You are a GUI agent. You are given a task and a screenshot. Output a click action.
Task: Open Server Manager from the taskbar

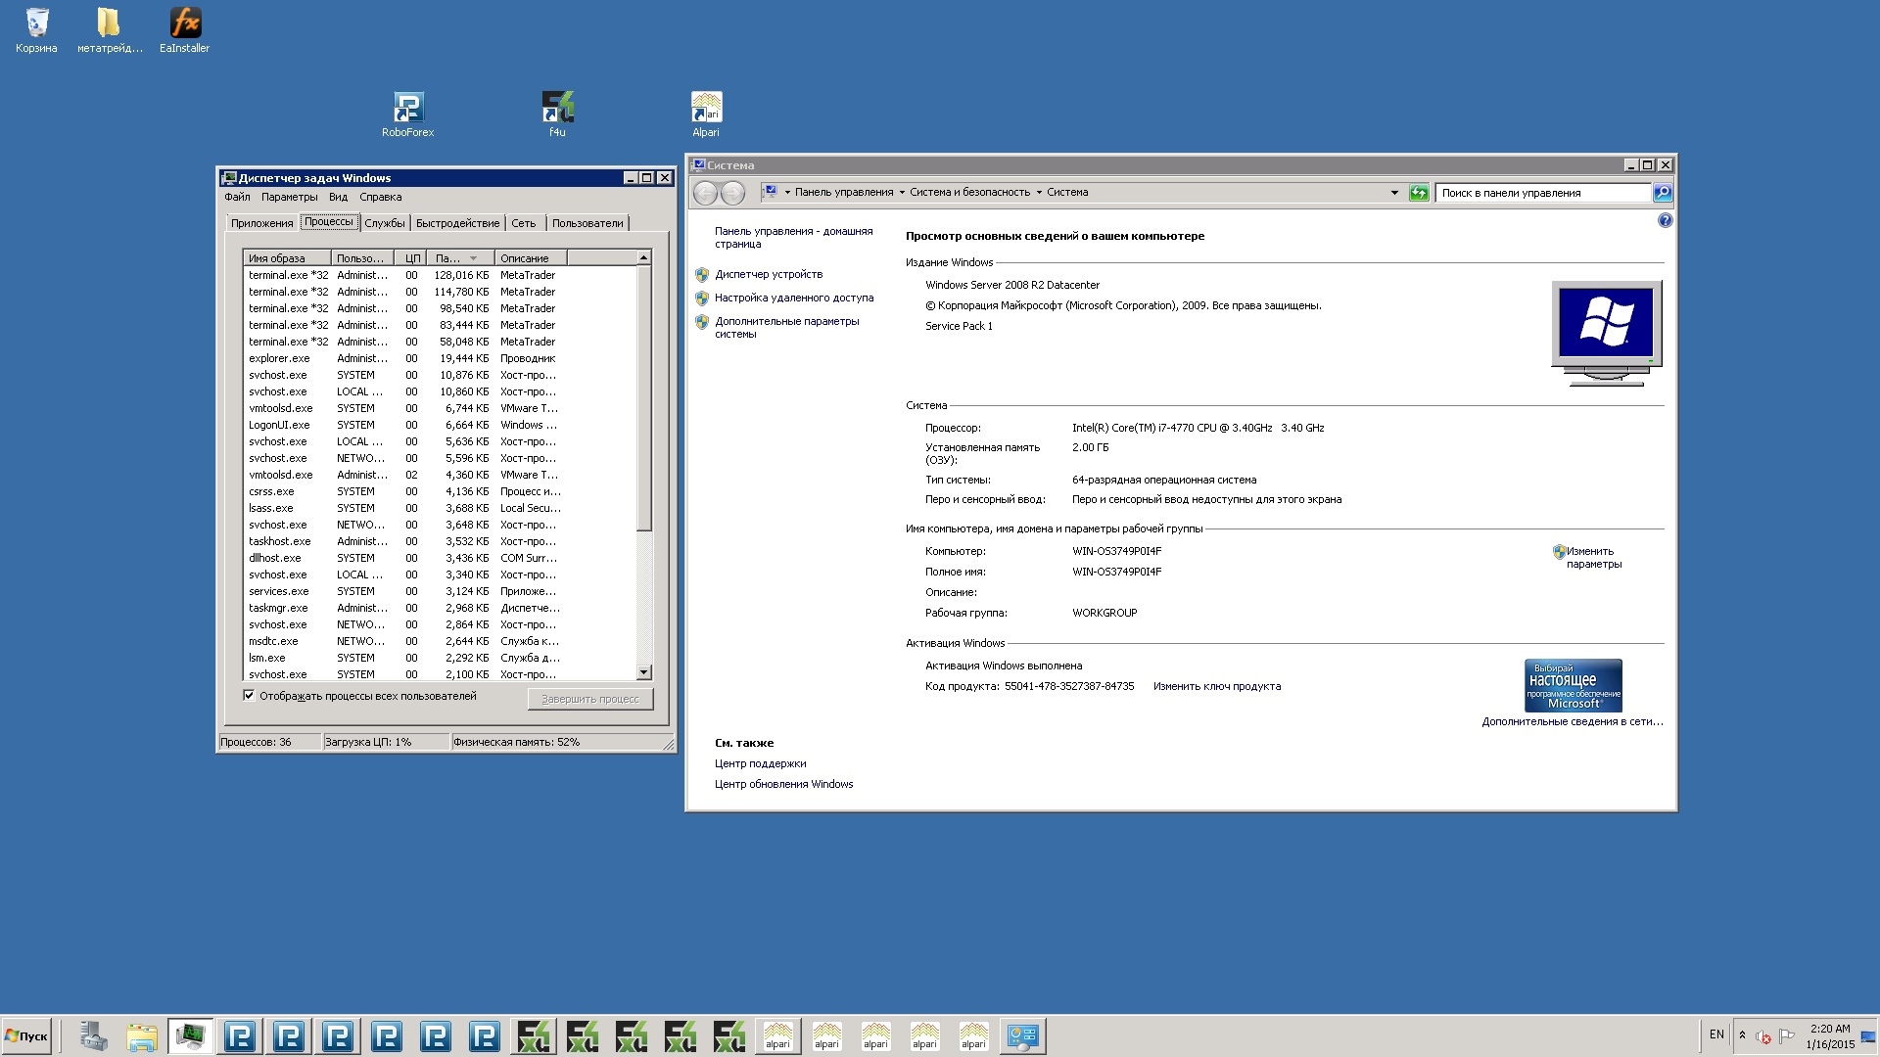93,1036
